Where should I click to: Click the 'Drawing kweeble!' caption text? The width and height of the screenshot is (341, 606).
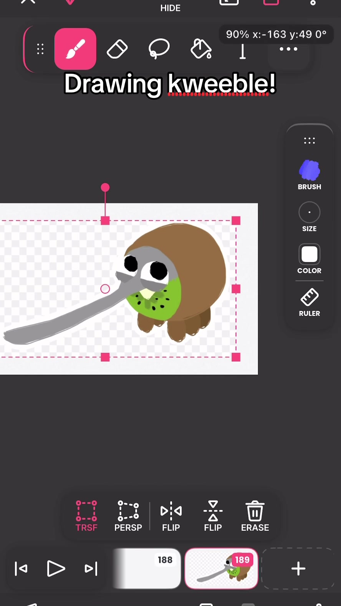pos(170,84)
